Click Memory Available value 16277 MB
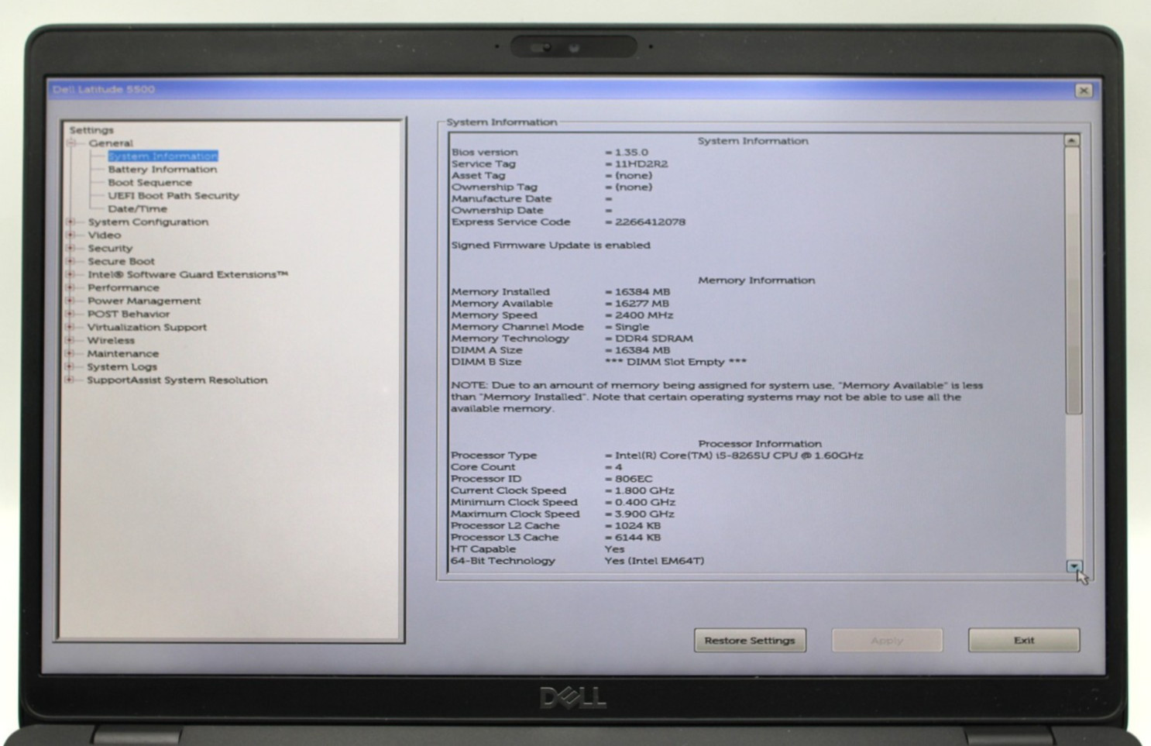The image size is (1151, 746). [642, 304]
